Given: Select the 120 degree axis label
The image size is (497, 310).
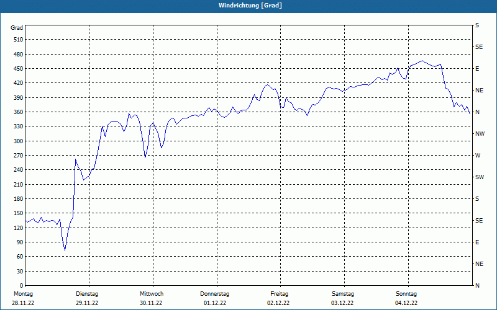Looking at the screenshot, I should point(19,228).
